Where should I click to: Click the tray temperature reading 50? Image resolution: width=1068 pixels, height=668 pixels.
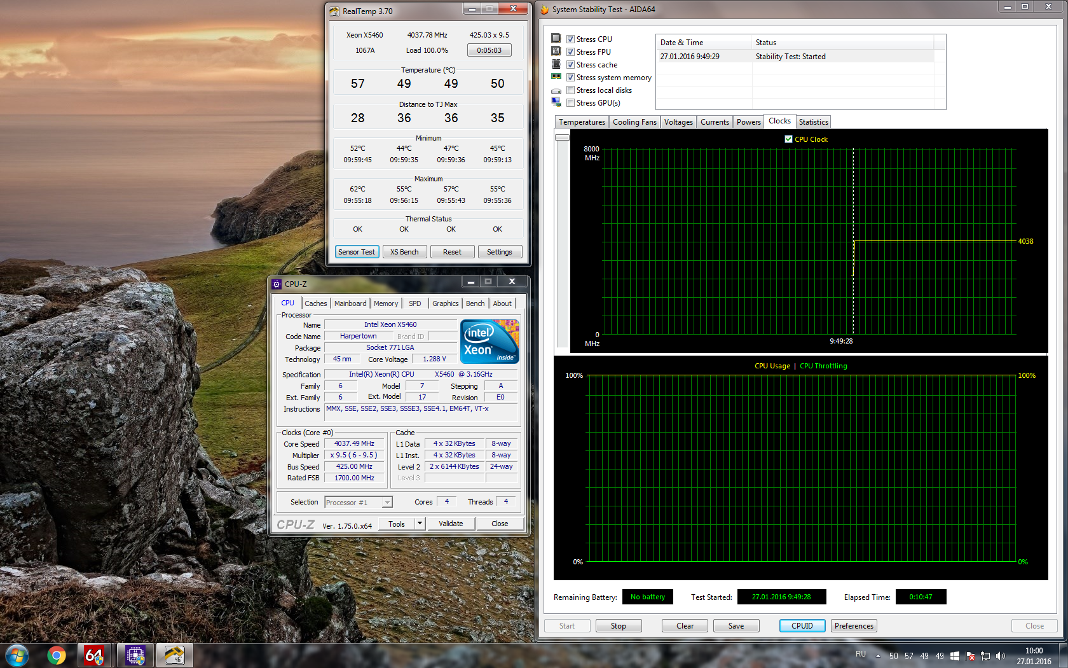(894, 656)
